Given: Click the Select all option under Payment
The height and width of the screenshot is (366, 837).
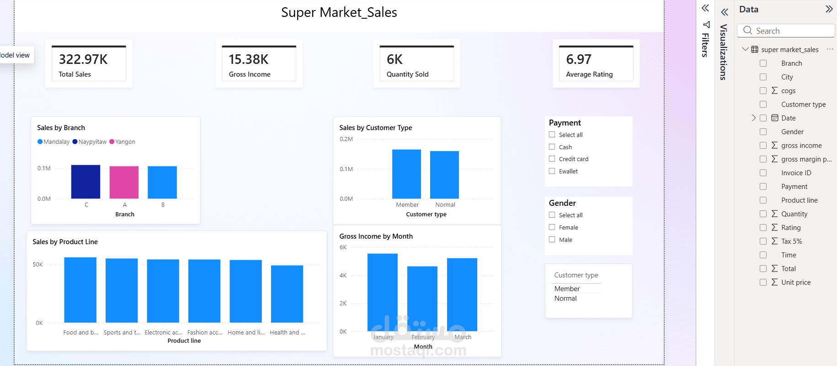Looking at the screenshot, I should [570, 135].
